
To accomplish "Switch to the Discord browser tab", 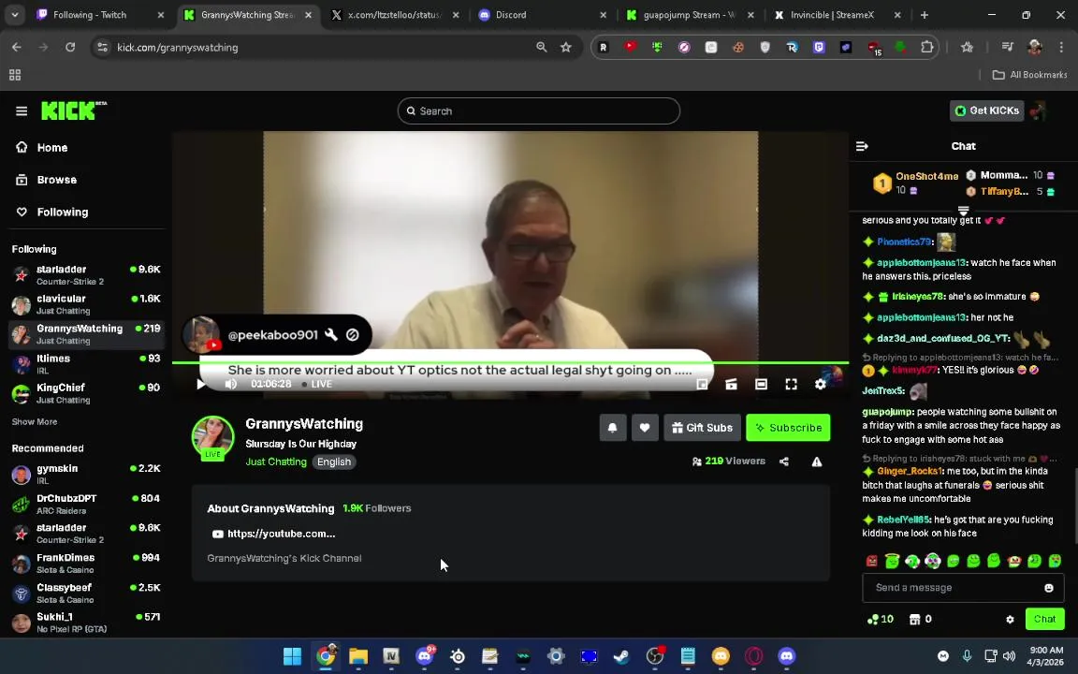I will [542, 14].
